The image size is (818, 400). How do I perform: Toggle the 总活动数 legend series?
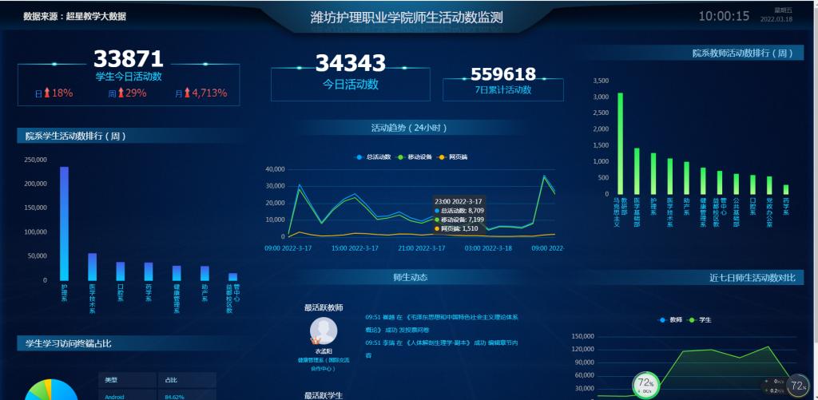[373, 157]
